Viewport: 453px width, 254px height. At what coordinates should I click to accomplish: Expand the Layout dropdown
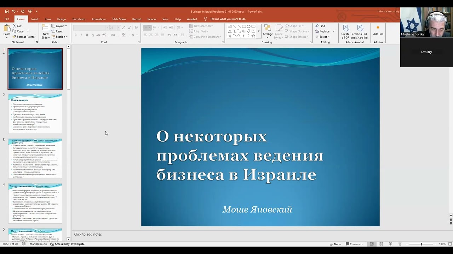59,26
